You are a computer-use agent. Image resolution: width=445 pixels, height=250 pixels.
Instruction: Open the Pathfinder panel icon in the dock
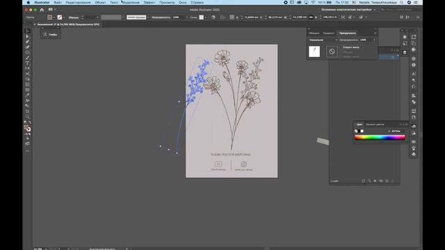pyautogui.click(x=414, y=102)
